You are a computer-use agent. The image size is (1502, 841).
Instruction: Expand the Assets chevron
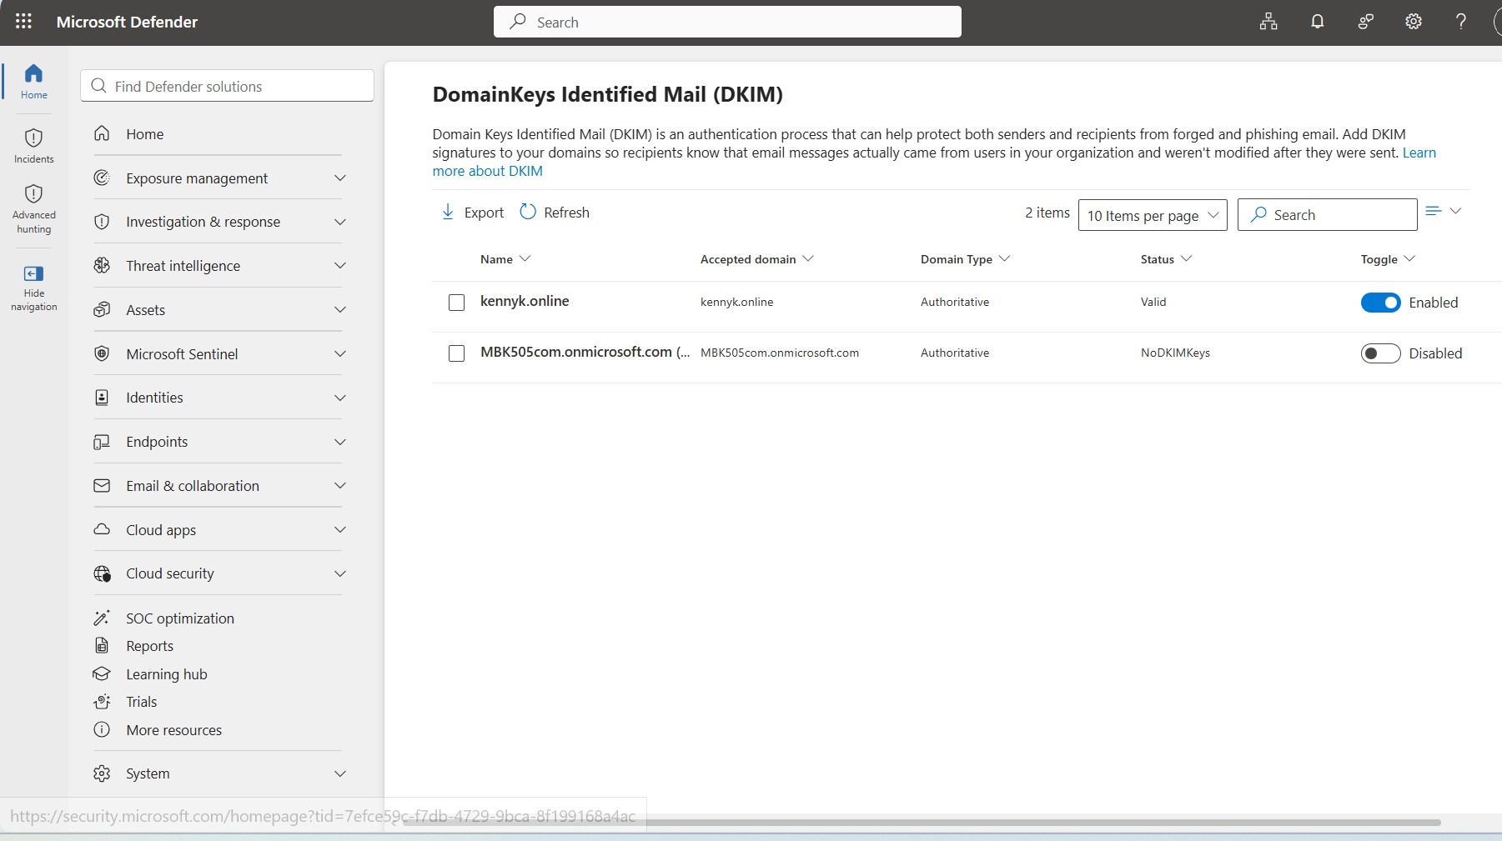(x=339, y=309)
